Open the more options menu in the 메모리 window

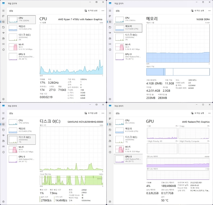click(x=209, y=11)
